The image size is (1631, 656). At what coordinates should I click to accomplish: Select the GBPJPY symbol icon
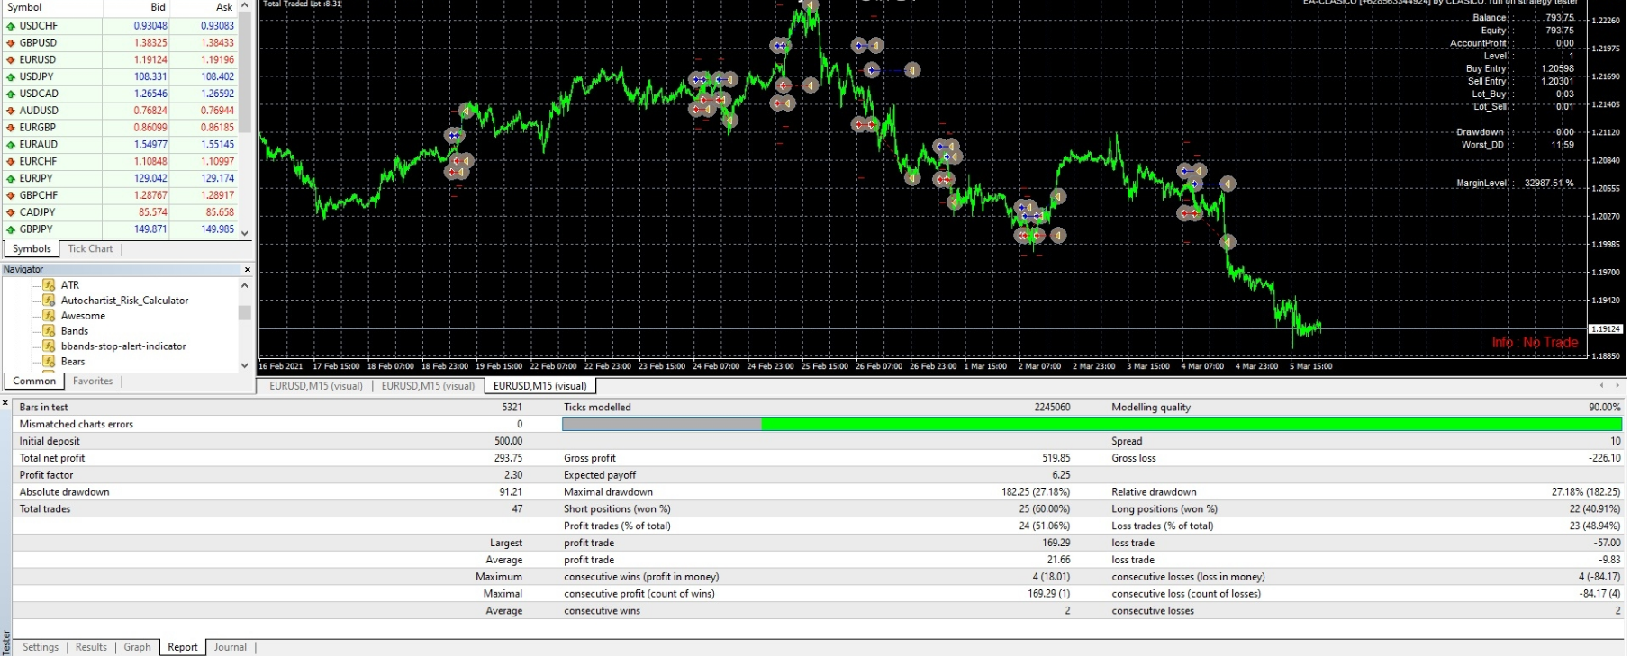tap(11, 229)
